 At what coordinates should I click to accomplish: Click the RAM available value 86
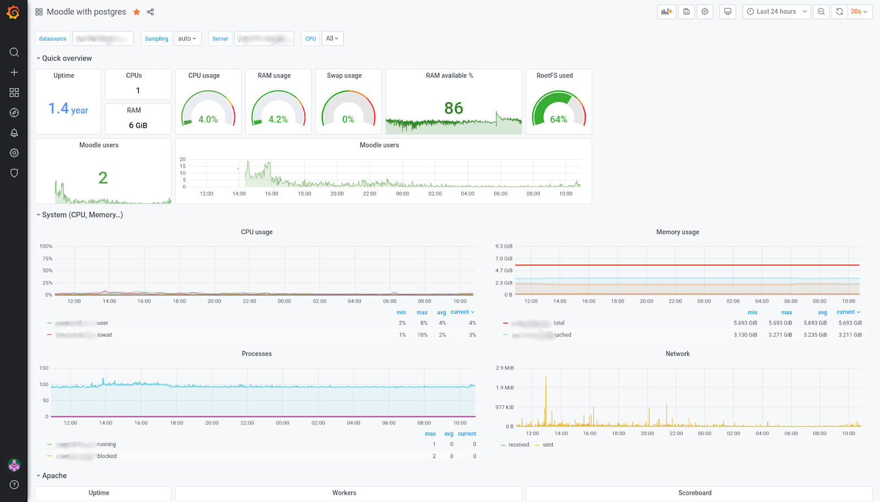[454, 108]
